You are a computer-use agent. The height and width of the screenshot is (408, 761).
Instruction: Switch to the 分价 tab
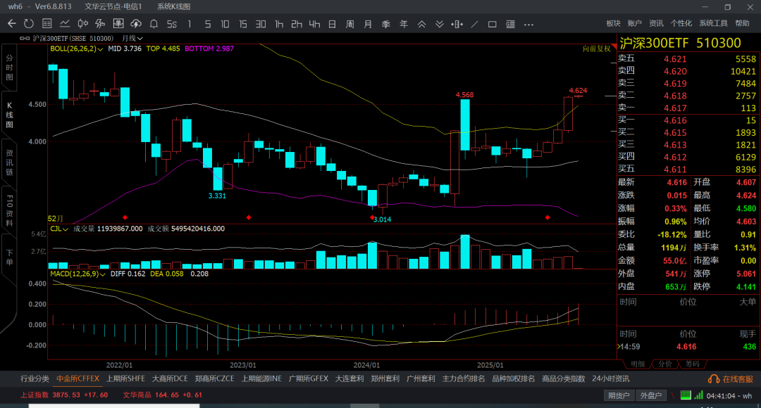[665, 364]
